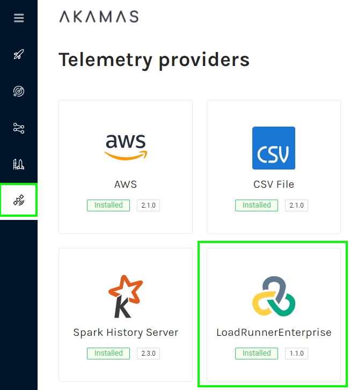The width and height of the screenshot is (350, 390).
Task: Select the satellite telemetry icon in the sidebar
Action: coord(19,201)
